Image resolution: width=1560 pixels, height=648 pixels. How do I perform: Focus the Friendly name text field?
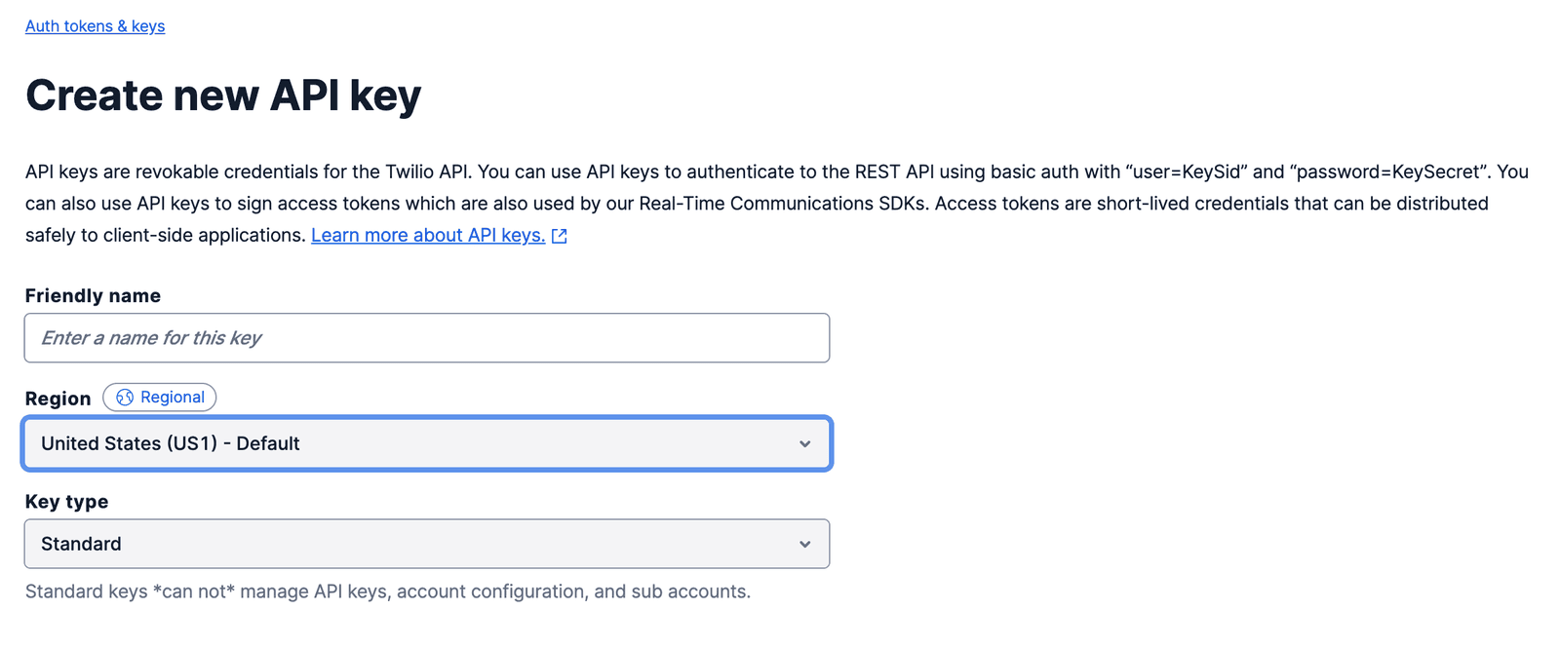coord(426,338)
